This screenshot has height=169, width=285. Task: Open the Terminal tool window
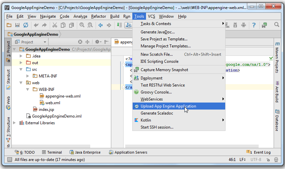52,152
